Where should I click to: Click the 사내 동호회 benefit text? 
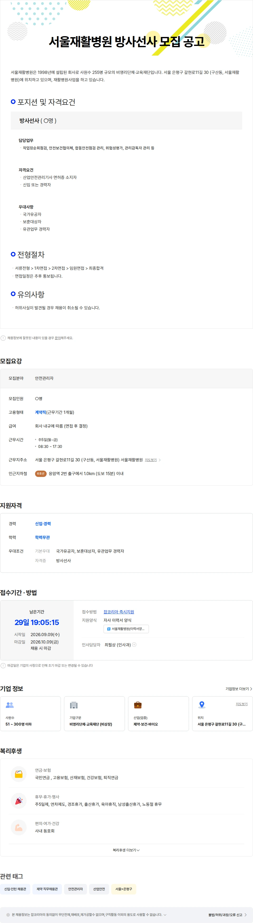45,831
